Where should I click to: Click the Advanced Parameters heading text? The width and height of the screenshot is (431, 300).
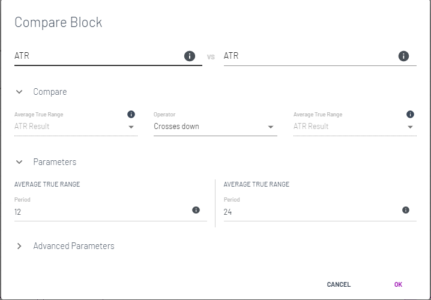(x=74, y=246)
